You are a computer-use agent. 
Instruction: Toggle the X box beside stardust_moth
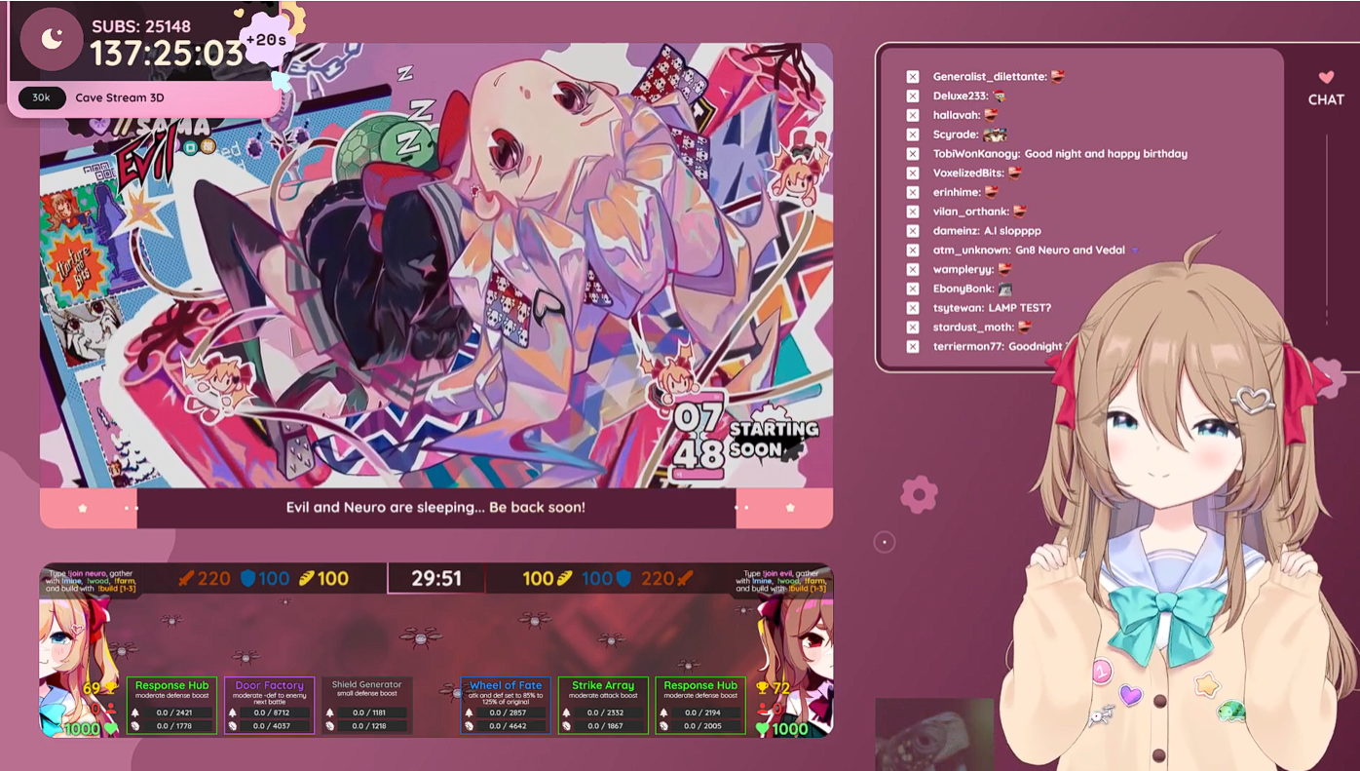click(913, 328)
